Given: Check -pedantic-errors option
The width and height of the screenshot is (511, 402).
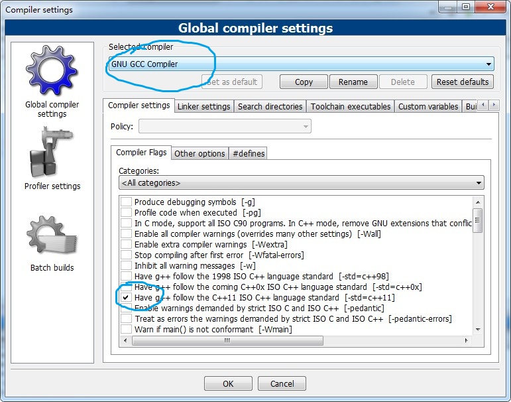Looking at the screenshot, I should tap(126, 318).
